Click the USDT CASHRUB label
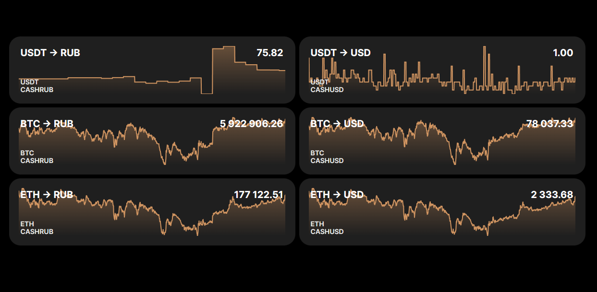This screenshot has width=597, height=292. pos(37,86)
